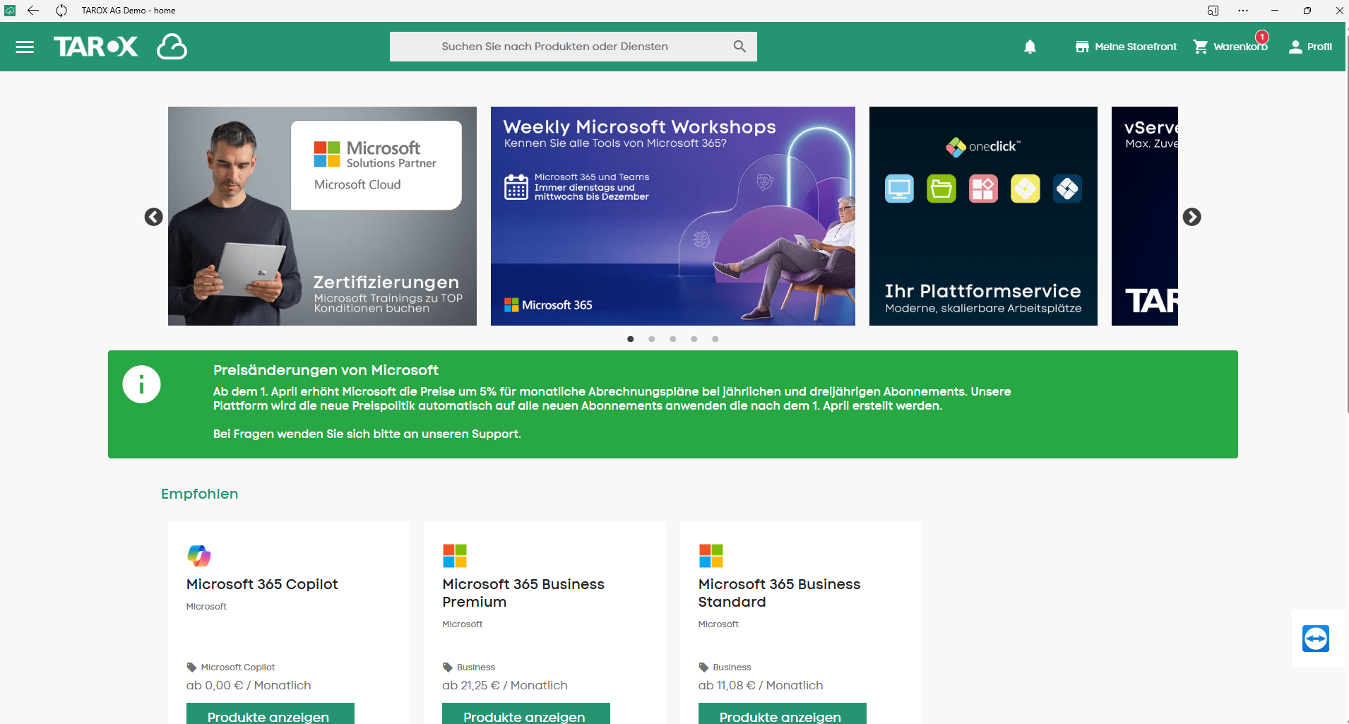Open Microsoft 365 Copilot title
The width and height of the screenshot is (1349, 724).
tap(262, 584)
